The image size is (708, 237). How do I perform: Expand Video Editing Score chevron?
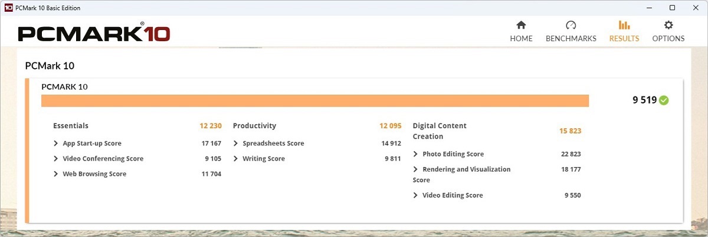(x=416, y=195)
